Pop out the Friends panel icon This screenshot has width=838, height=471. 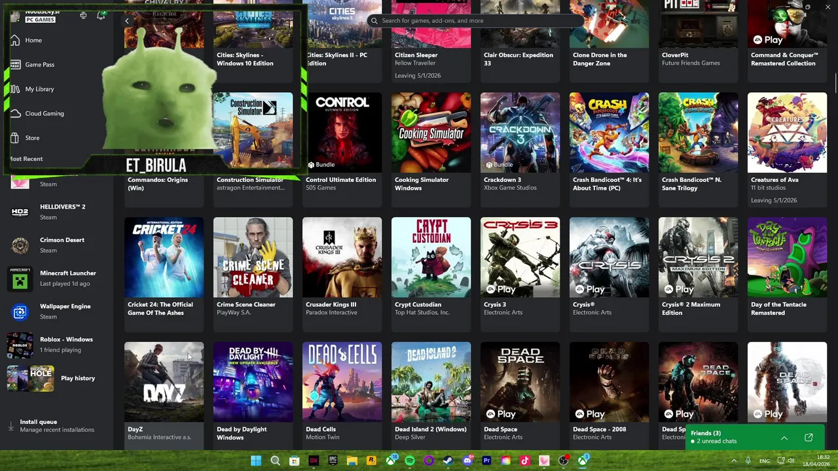click(x=809, y=438)
